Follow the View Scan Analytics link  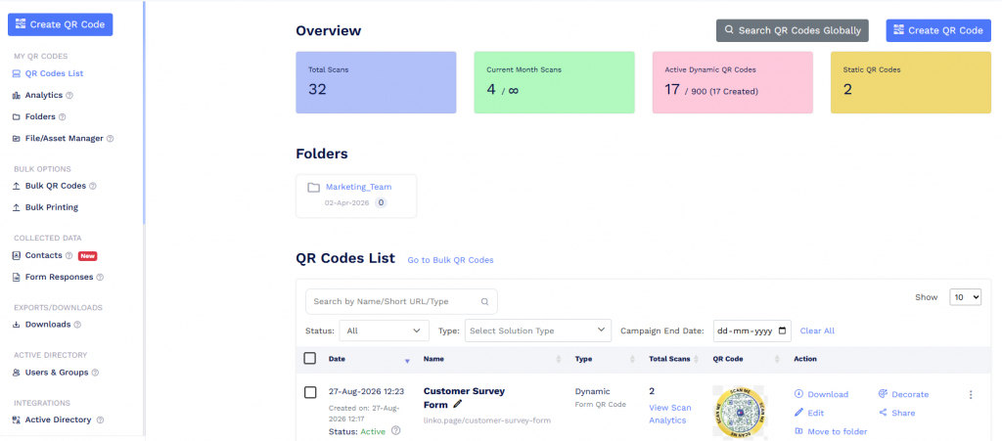tap(669, 414)
